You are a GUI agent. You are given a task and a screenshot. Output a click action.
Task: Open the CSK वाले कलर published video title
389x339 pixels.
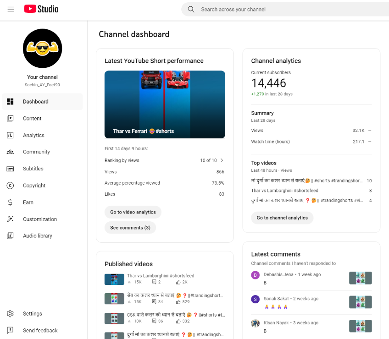point(176,315)
